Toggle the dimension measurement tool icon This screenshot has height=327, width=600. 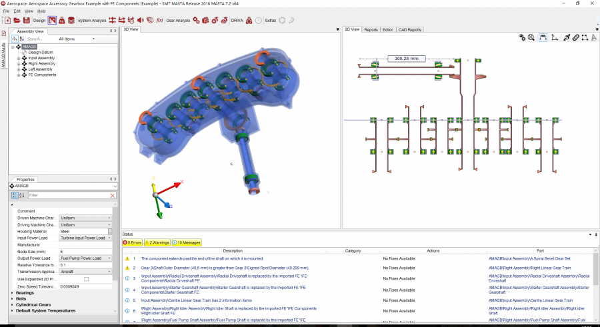(543, 37)
